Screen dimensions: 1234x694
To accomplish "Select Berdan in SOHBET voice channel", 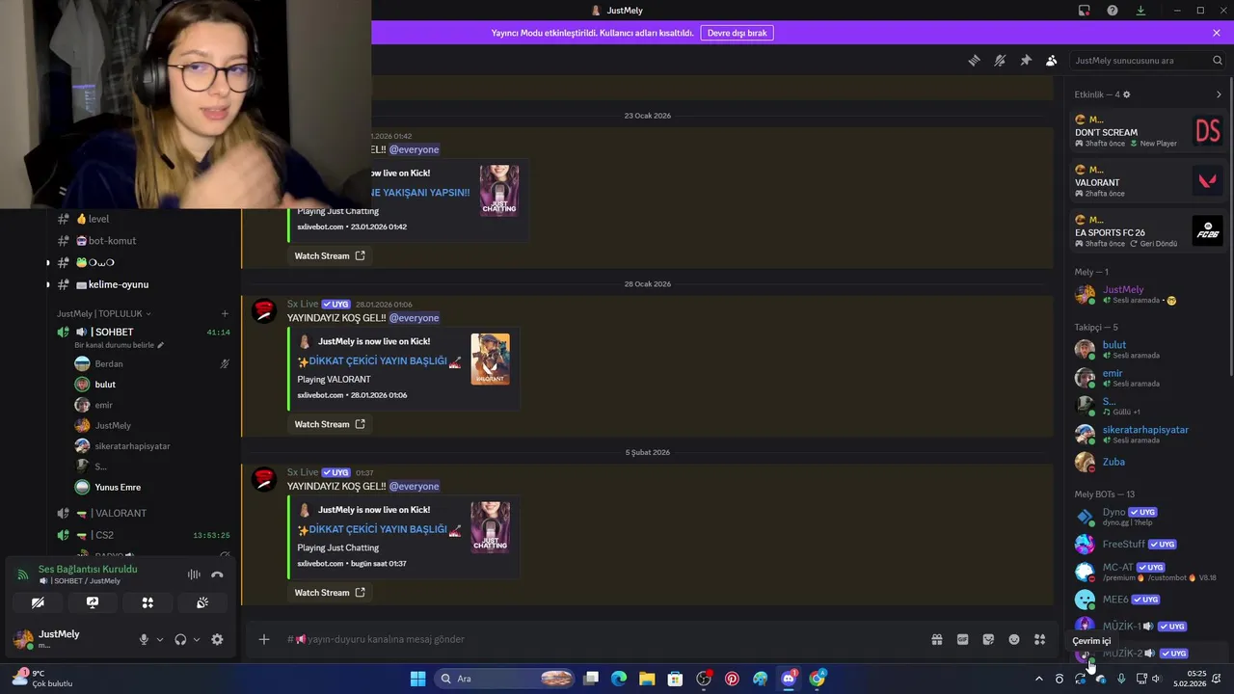I will 151,363.
